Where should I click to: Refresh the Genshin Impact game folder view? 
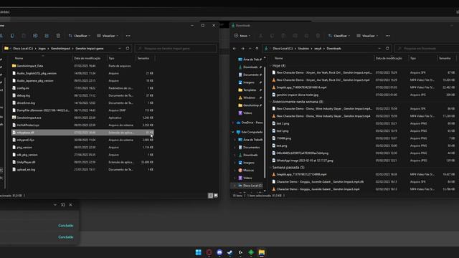[128, 48]
